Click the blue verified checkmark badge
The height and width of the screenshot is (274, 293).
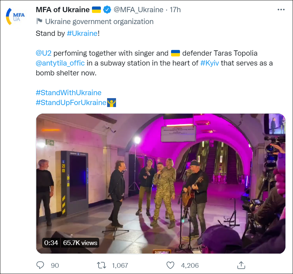tap(107, 10)
